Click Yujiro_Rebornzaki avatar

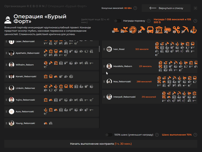click(11, 100)
